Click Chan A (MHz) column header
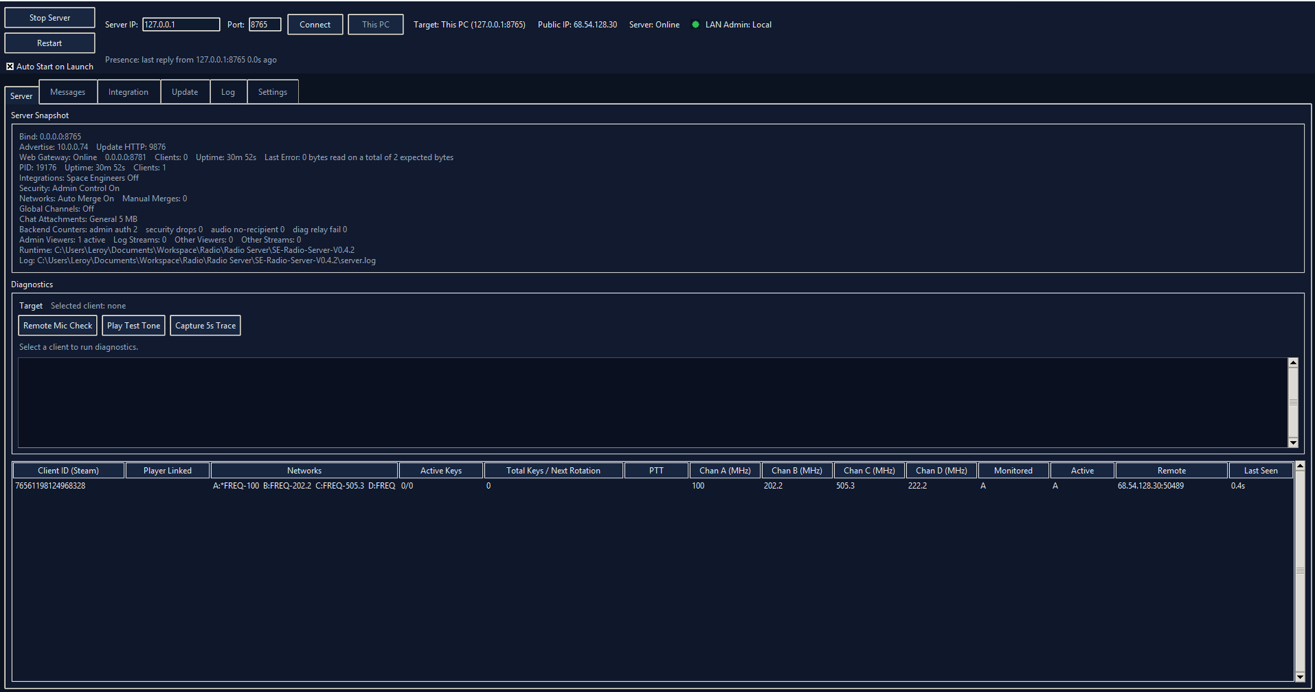 click(726, 471)
